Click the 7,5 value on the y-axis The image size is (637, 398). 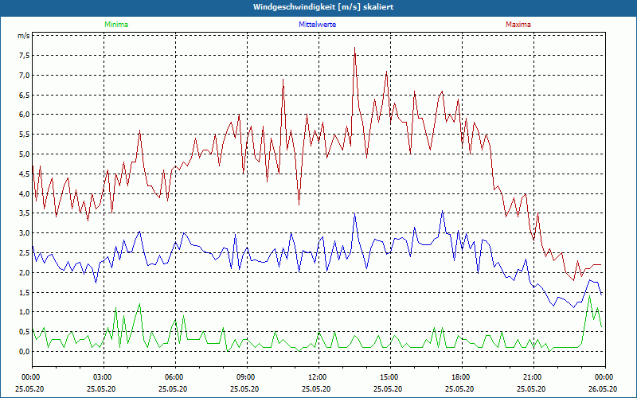[25, 56]
